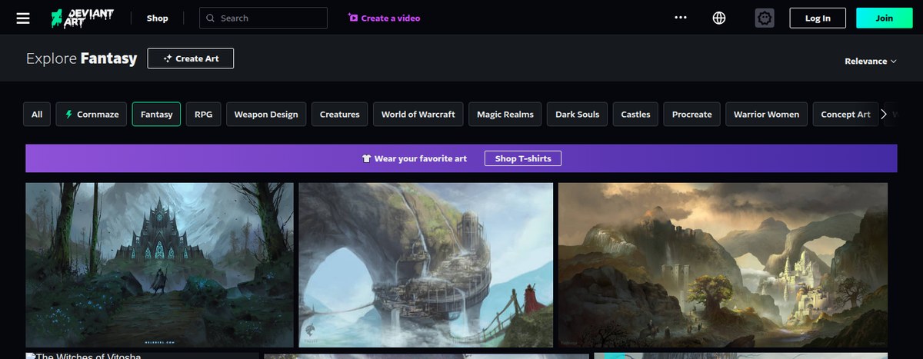The height and width of the screenshot is (359, 923).
Task: Click the search magnifier icon
Action: (210, 18)
